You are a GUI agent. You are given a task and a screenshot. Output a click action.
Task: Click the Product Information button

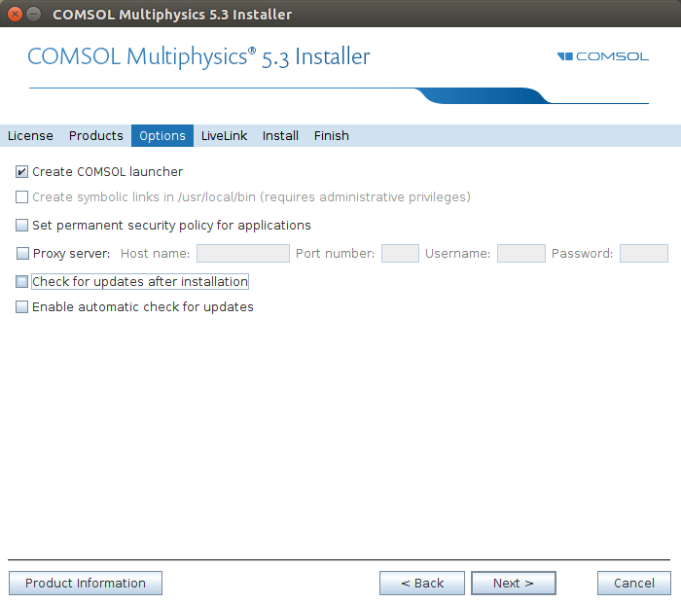pos(86,584)
